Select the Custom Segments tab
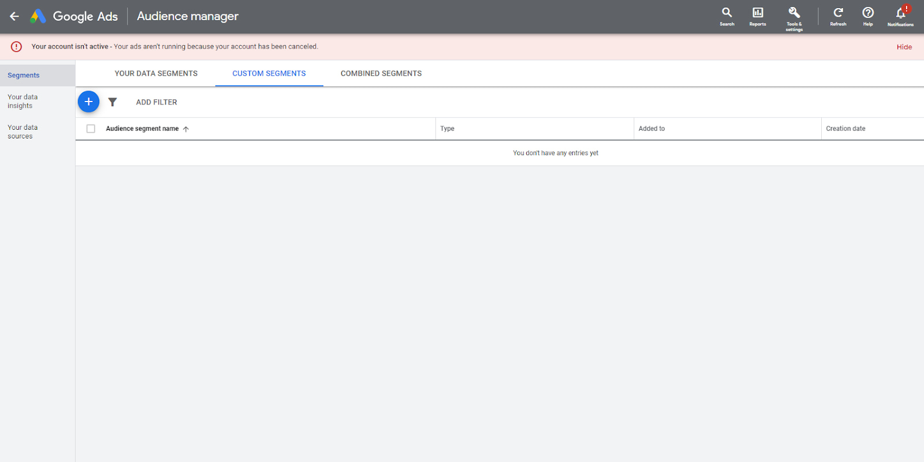Viewport: 924px width, 462px height. click(269, 73)
